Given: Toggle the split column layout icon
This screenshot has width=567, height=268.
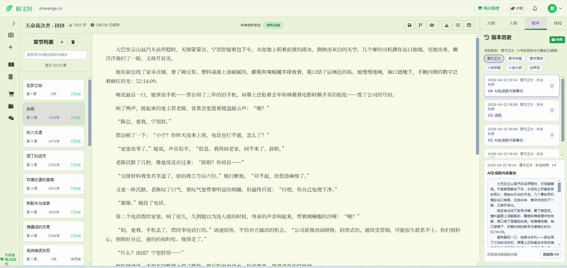Looking at the screenshot, I should pos(469,25).
